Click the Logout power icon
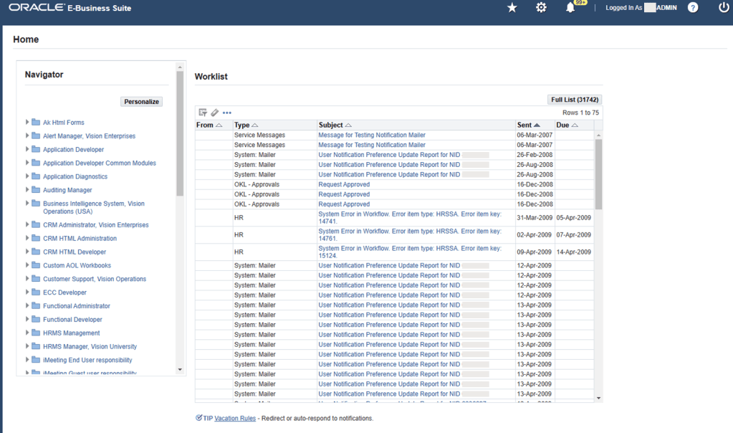Image resolution: width=733 pixels, height=433 pixels. (723, 8)
